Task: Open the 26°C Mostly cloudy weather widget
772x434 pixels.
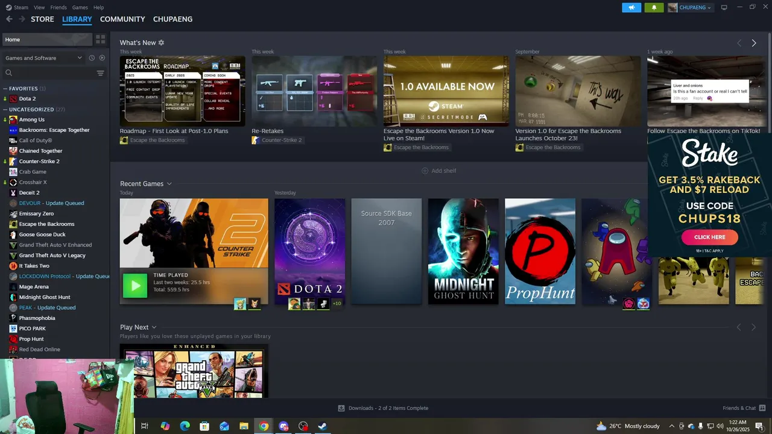Action: (x=628, y=426)
